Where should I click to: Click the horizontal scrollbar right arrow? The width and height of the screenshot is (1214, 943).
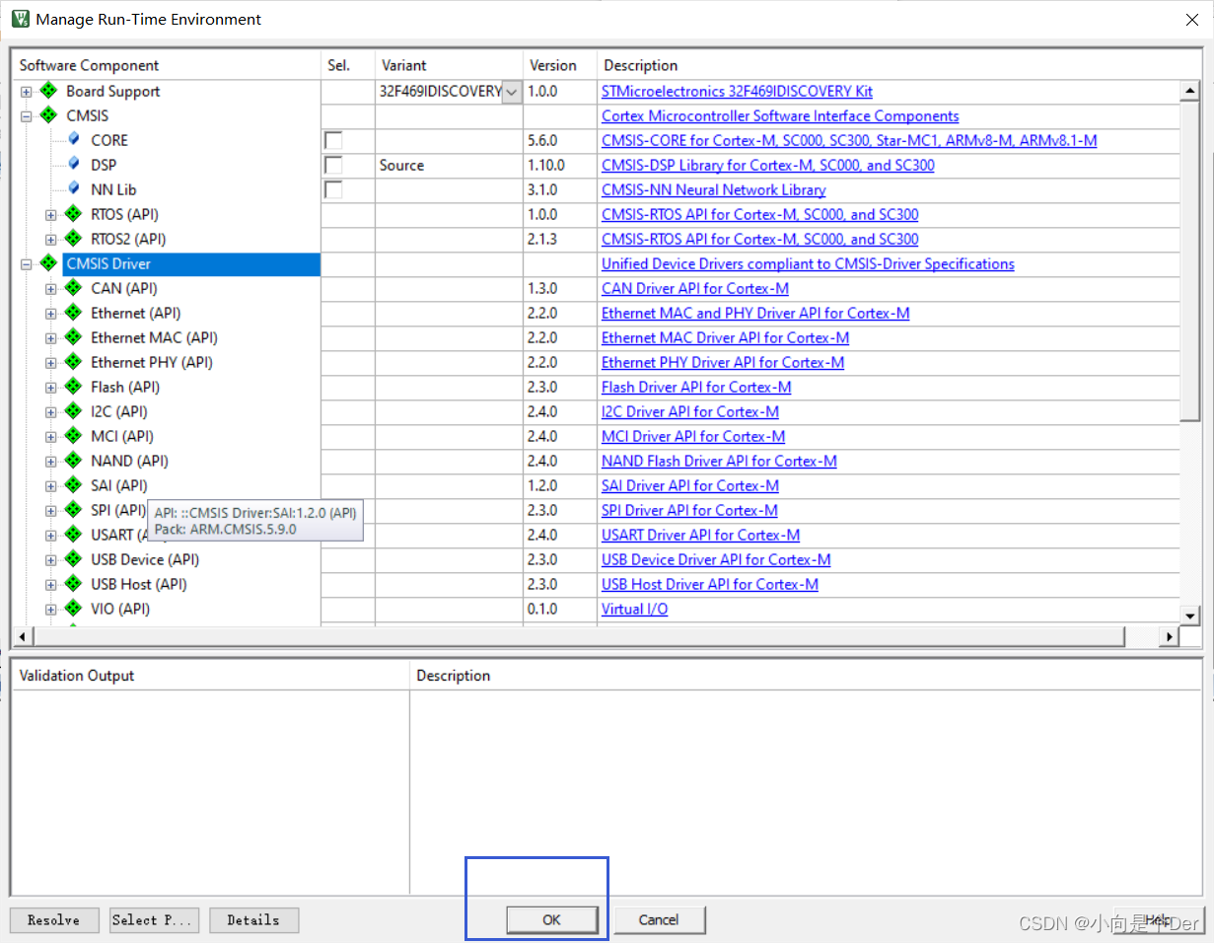pyautogui.click(x=1171, y=637)
